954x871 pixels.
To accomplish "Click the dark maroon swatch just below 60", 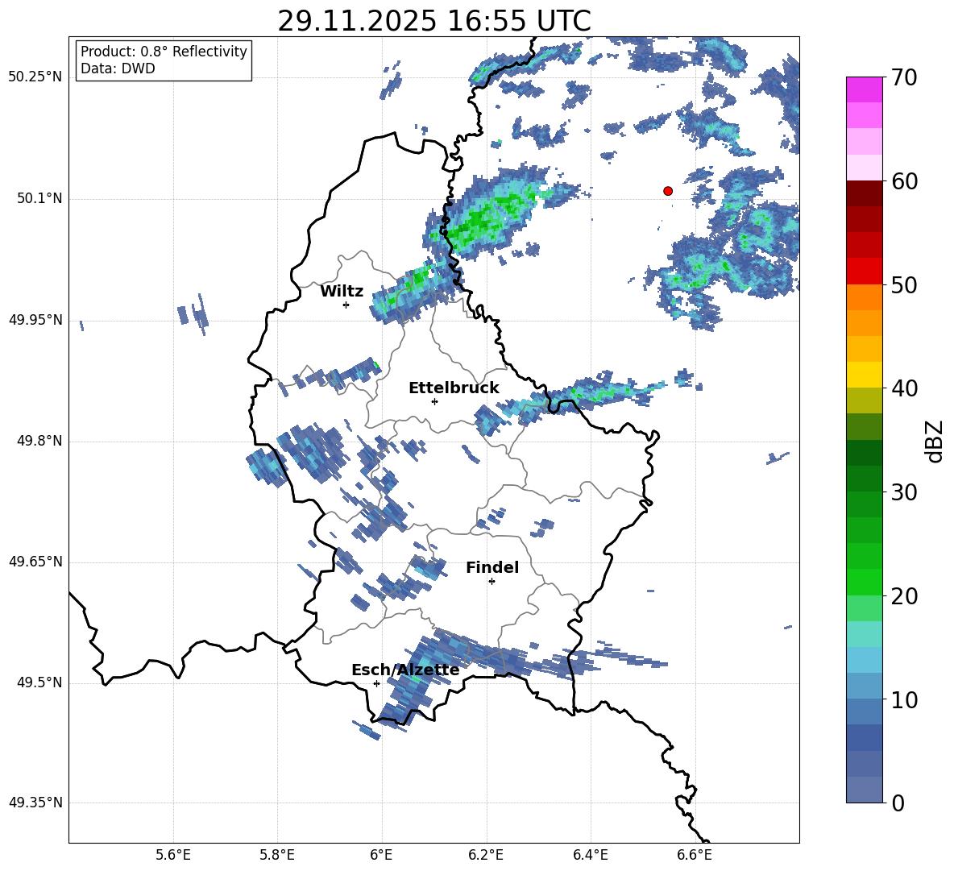I will pyautogui.click(x=864, y=194).
